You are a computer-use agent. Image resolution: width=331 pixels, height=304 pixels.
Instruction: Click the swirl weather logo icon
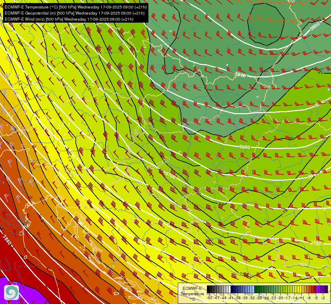[x=11, y=293]
